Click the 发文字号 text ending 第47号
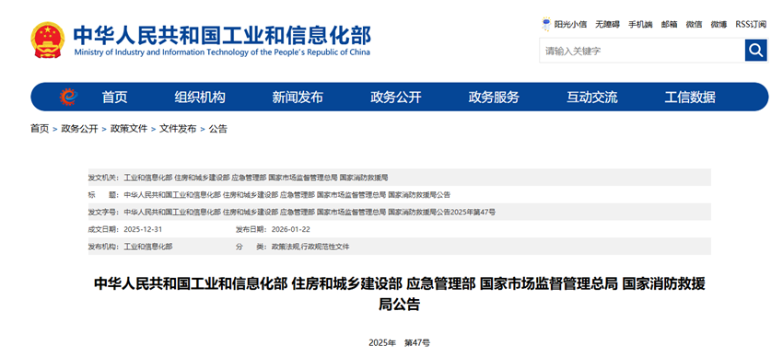The height and width of the screenshot is (357, 783). point(310,213)
